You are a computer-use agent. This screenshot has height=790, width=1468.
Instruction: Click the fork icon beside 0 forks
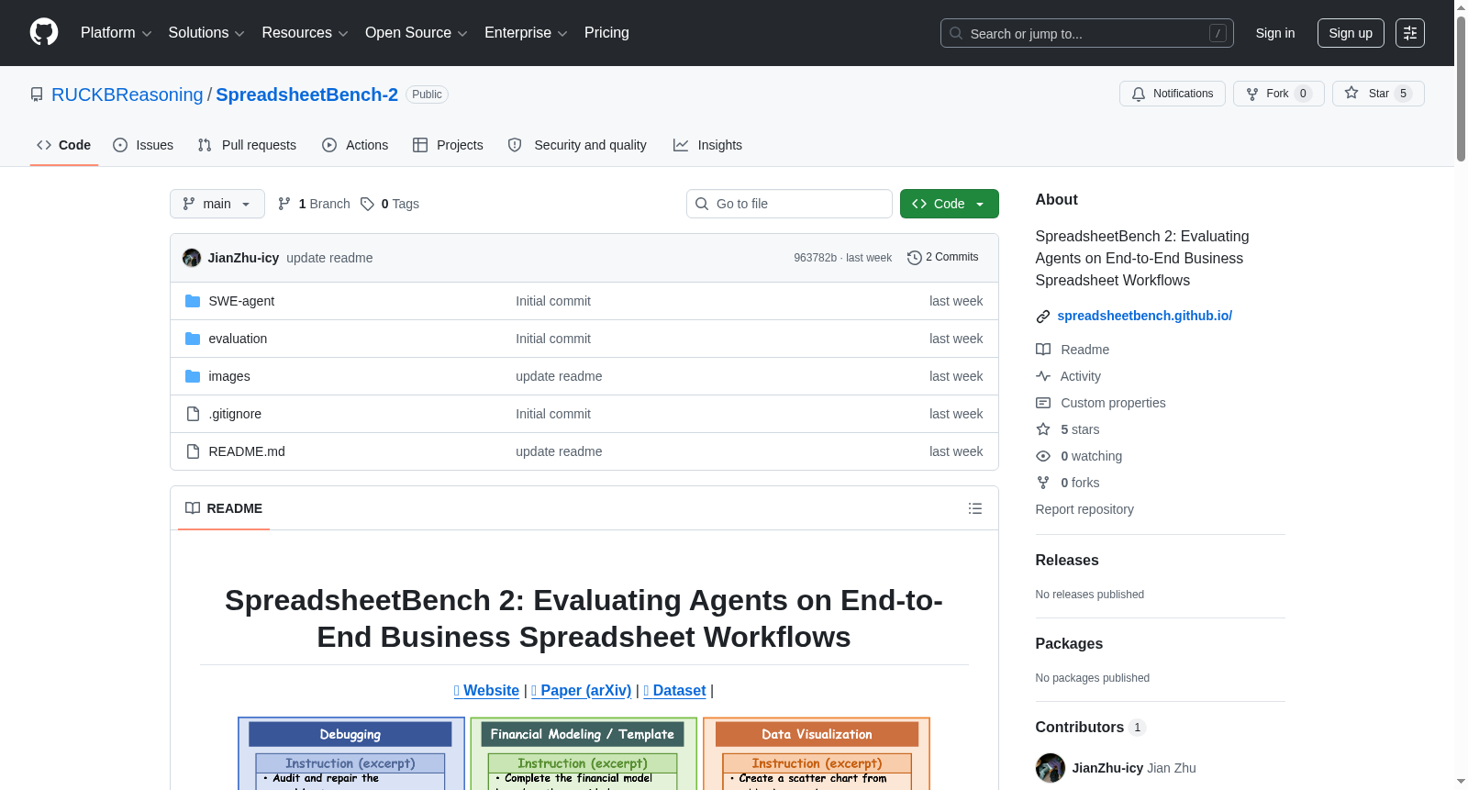point(1043,483)
